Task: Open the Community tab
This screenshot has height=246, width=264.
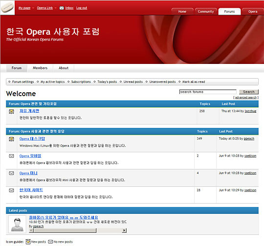Action: point(206,11)
